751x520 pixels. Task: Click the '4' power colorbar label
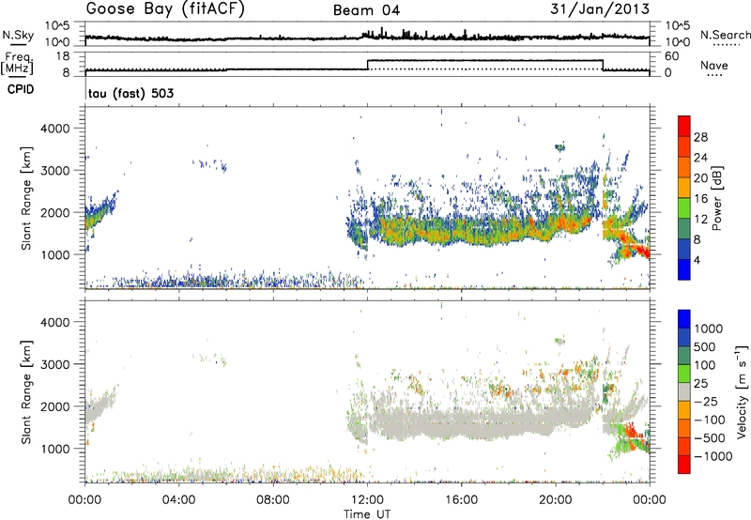(x=697, y=260)
